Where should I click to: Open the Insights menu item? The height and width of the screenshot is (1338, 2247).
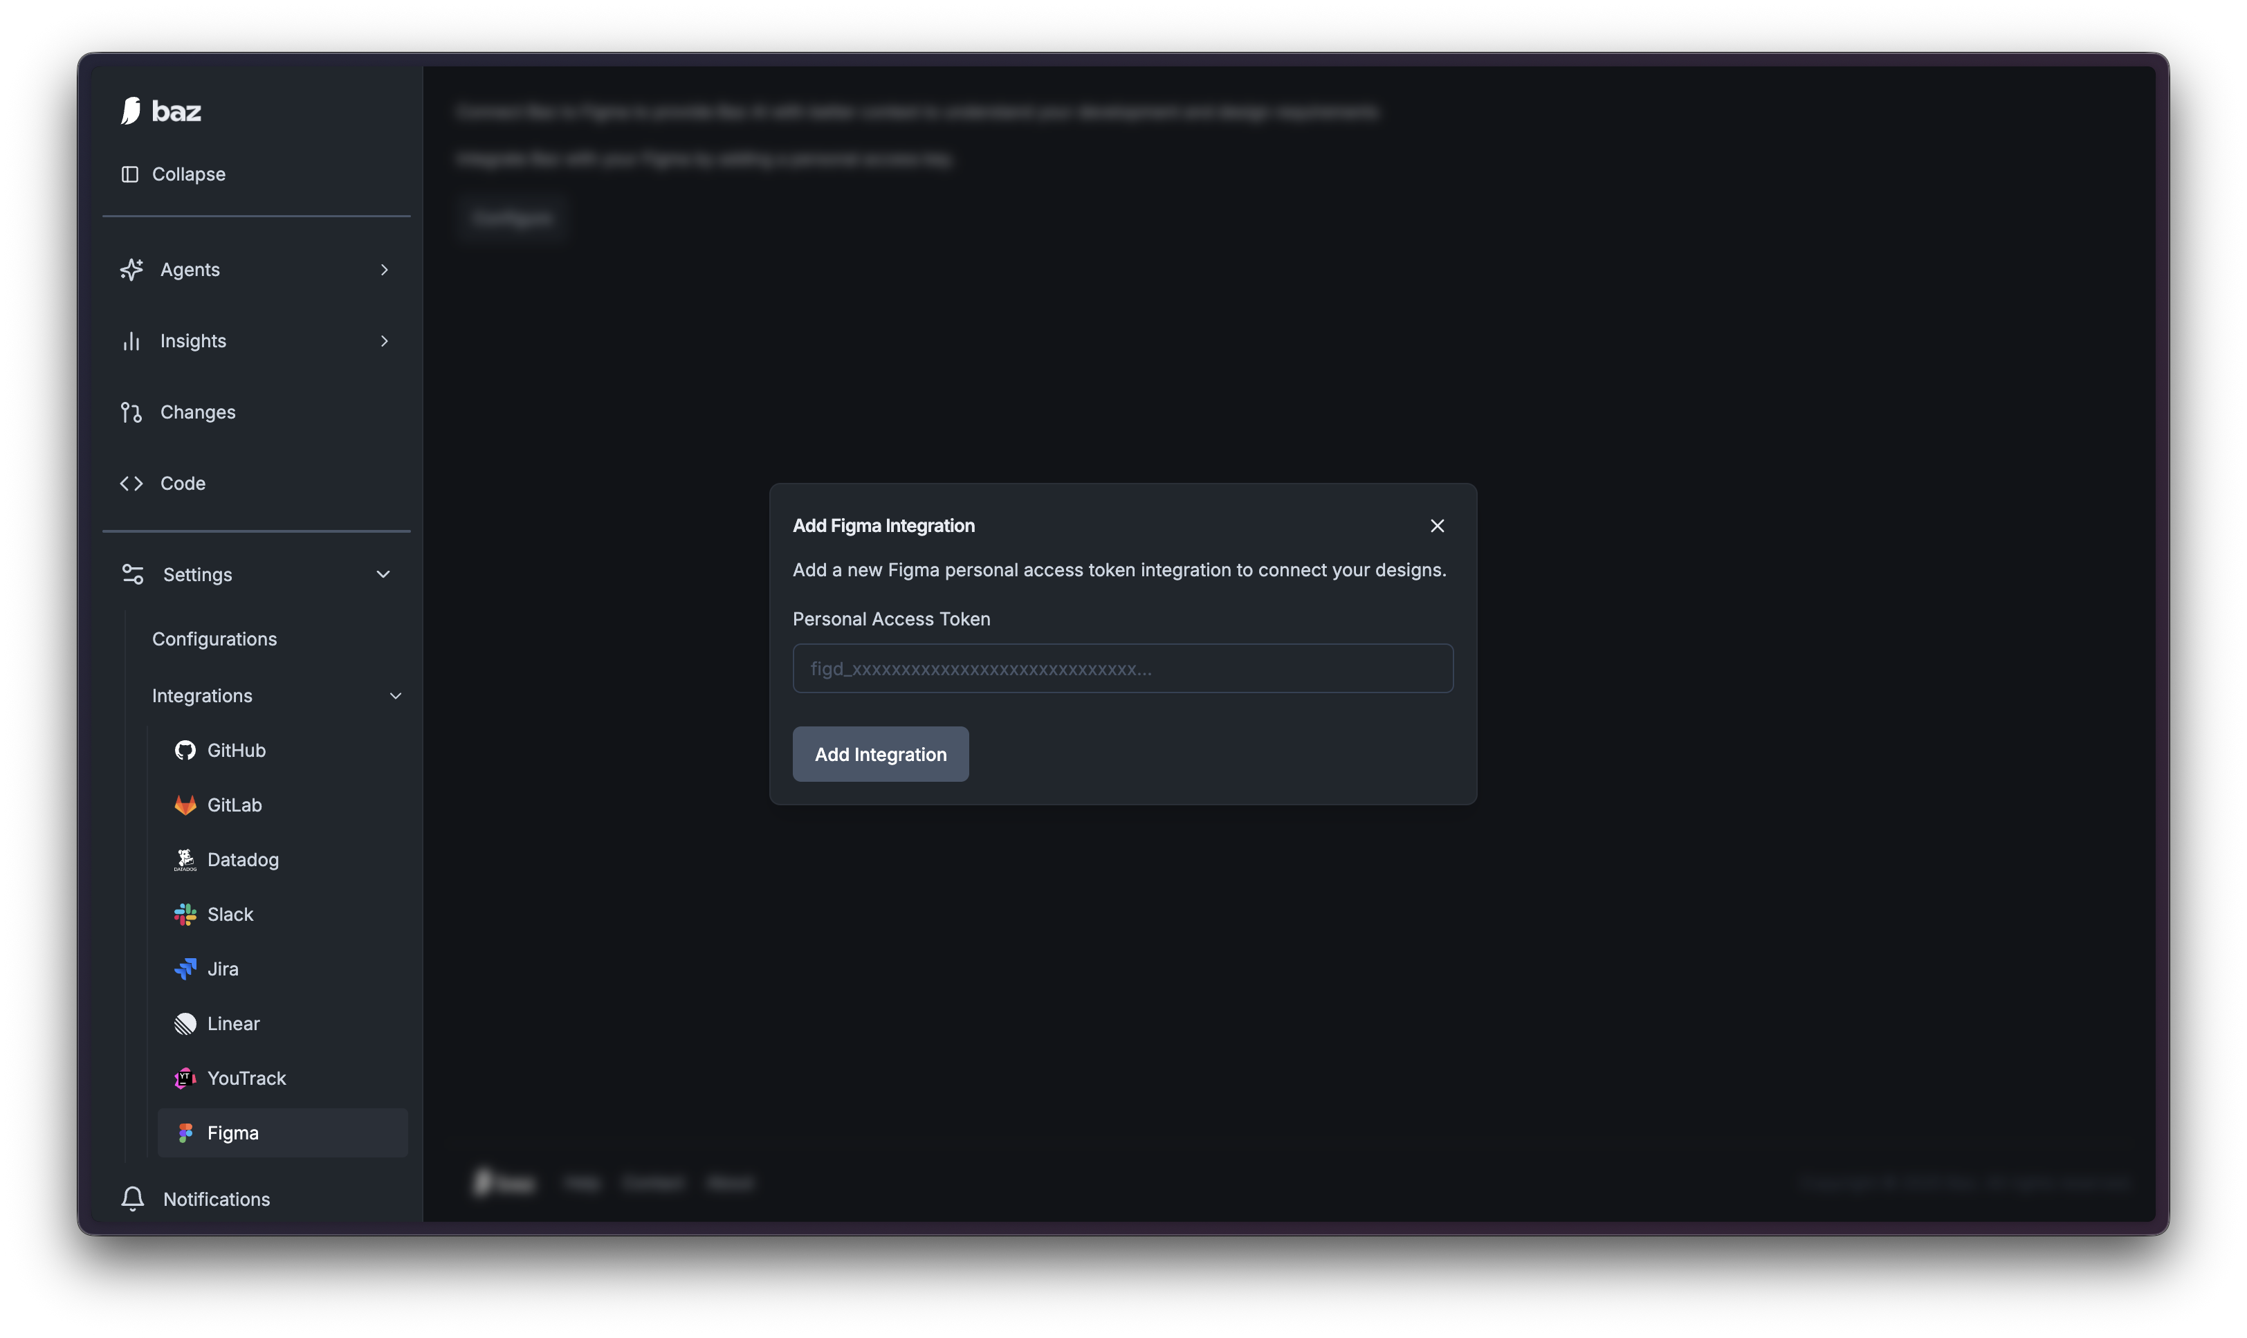tap(257, 341)
